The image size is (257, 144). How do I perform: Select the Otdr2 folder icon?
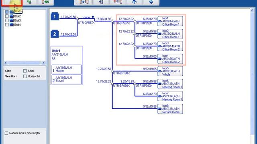(12, 16)
